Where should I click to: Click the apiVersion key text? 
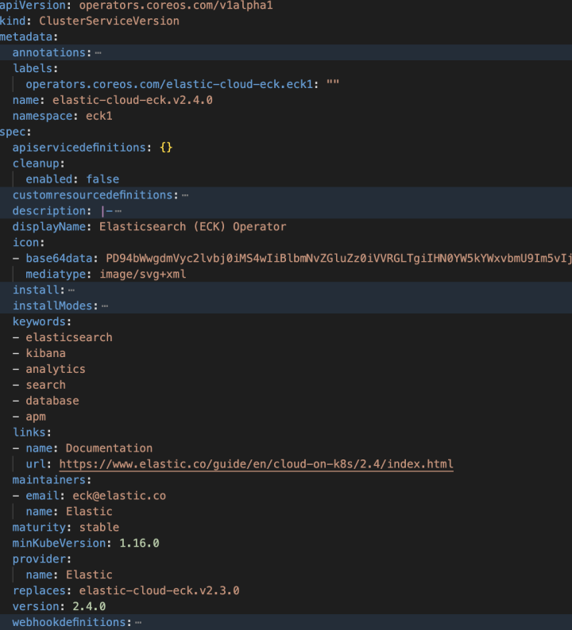click(33, 6)
